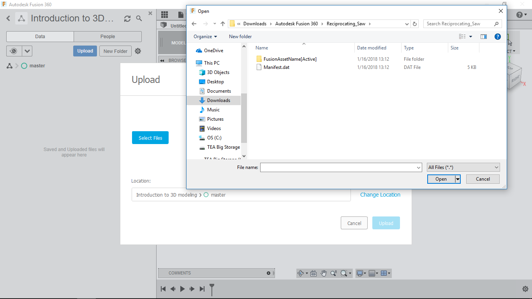Click the project icon next to the title
The image size is (532, 299).
pos(21,18)
